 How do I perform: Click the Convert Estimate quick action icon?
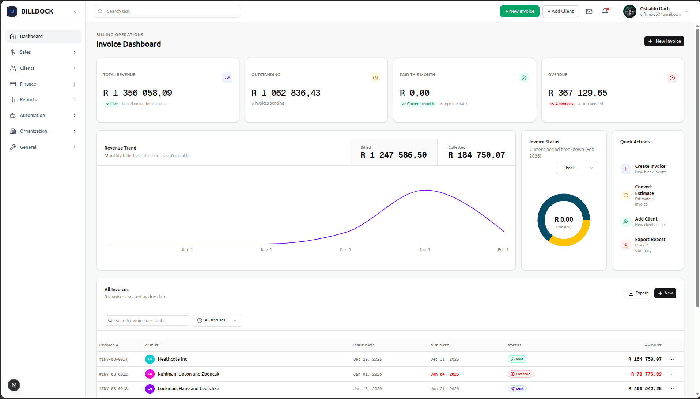625,196
